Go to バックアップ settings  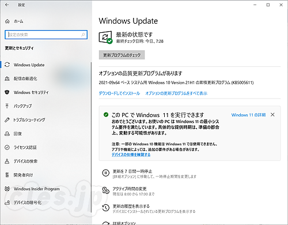point(46,106)
